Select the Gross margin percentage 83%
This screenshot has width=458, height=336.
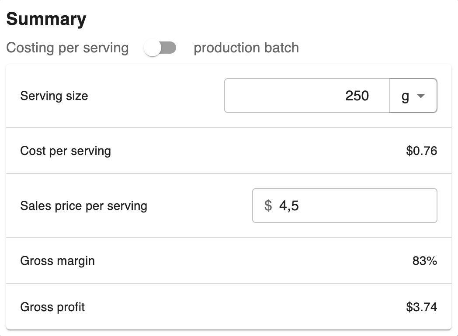[x=424, y=261]
